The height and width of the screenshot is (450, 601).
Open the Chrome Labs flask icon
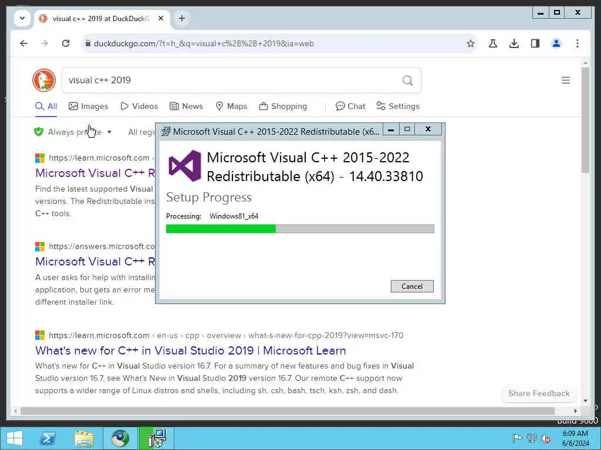coord(493,43)
